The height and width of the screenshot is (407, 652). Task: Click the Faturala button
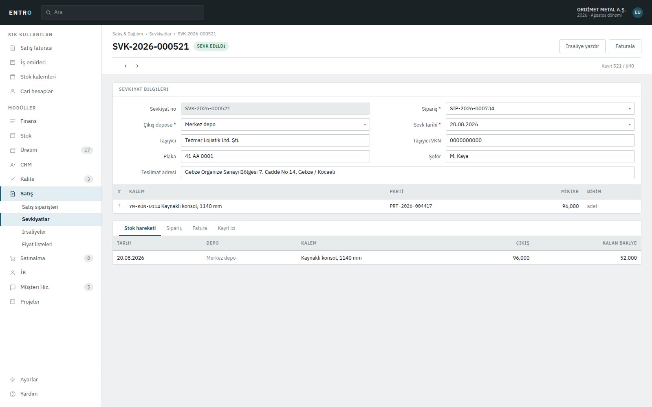pos(625,46)
